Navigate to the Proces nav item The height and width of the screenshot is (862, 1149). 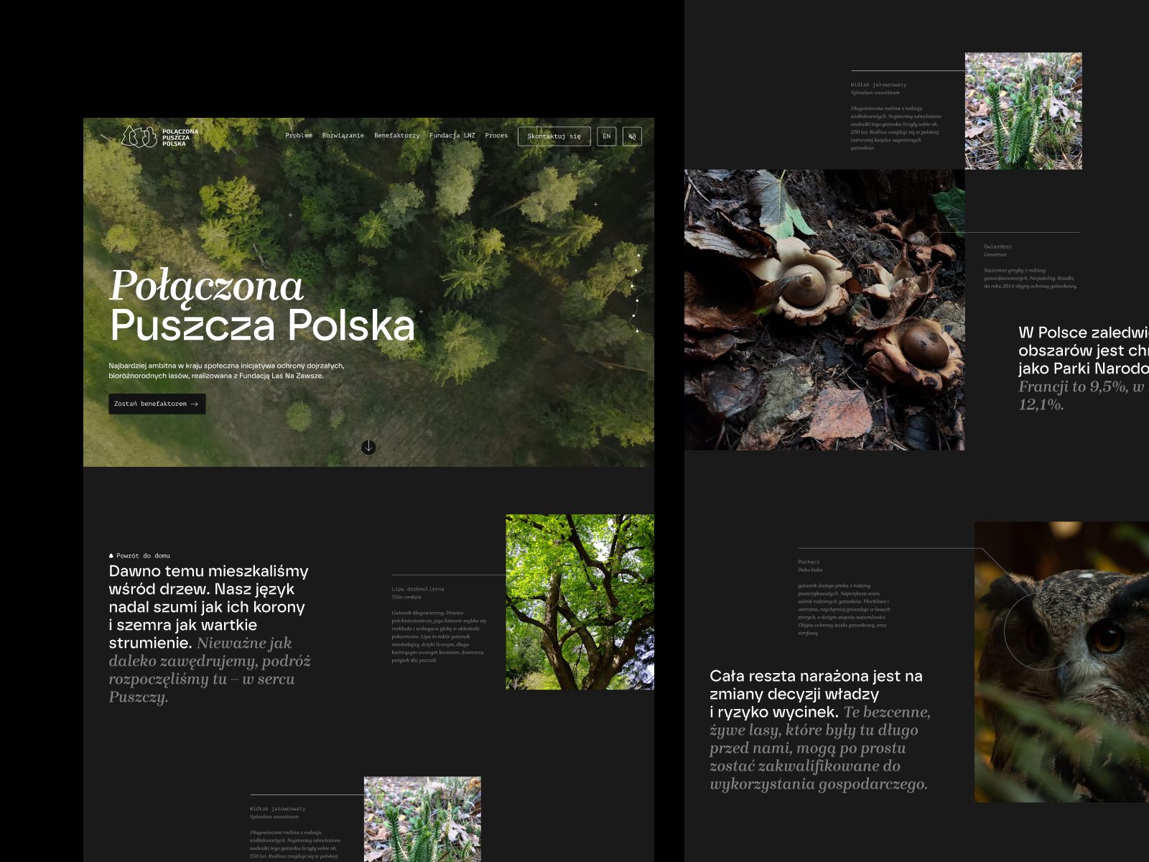click(x=496, y=136)
